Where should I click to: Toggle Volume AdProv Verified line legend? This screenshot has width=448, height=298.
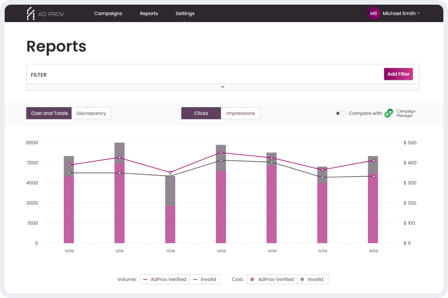[x=165, y=279]
